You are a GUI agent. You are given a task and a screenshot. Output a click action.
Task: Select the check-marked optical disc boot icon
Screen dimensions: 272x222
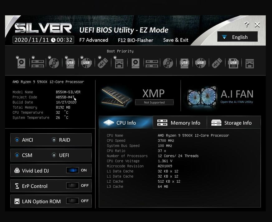(x=54, y=63)
